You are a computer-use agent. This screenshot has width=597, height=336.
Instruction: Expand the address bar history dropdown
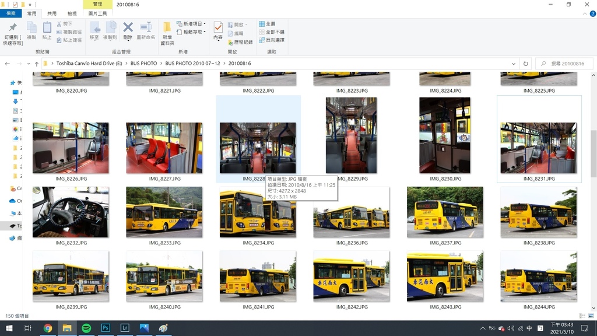(513, 64)
